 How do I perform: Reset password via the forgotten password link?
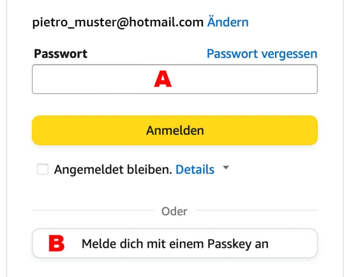[x=262, y=54]
